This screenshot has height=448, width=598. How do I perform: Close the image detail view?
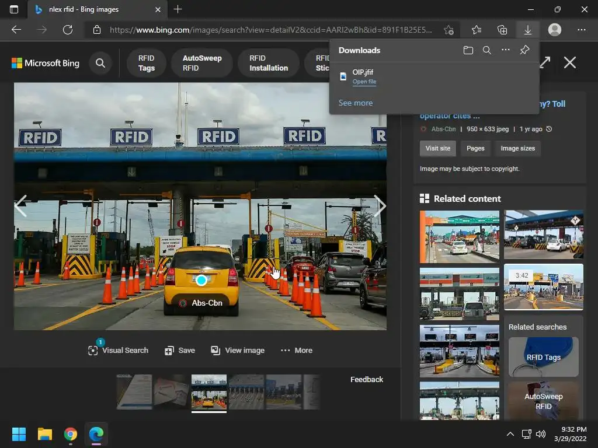tap(569, 62)
